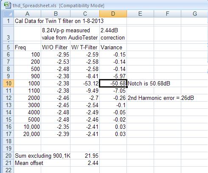Select column B header
208x173 pixels.
pyautogui.click(x=56, y=14)
